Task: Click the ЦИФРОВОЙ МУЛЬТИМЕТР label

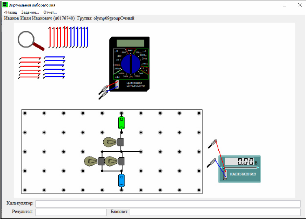Action: pos(136,85)
